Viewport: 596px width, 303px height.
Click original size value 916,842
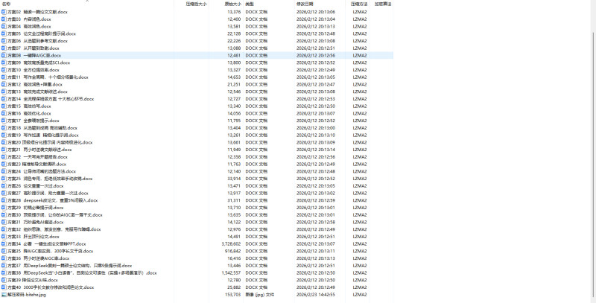click(233, 251)
